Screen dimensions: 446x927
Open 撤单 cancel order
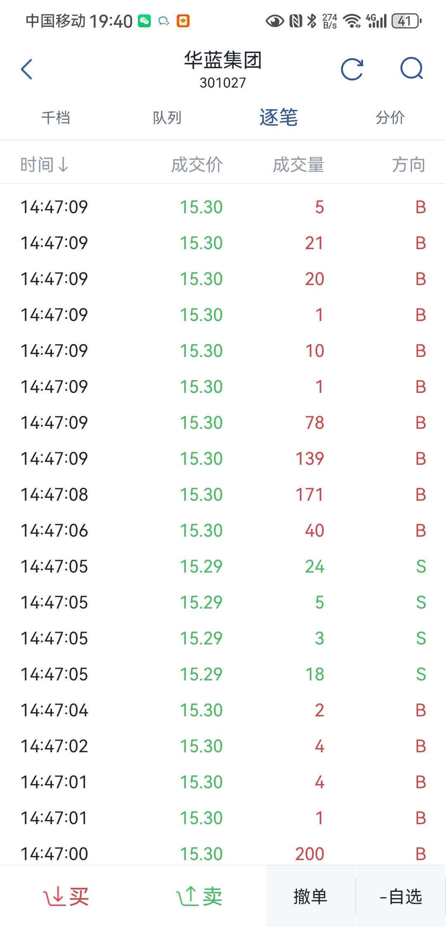pyautogui.click(x=311, y=896)
